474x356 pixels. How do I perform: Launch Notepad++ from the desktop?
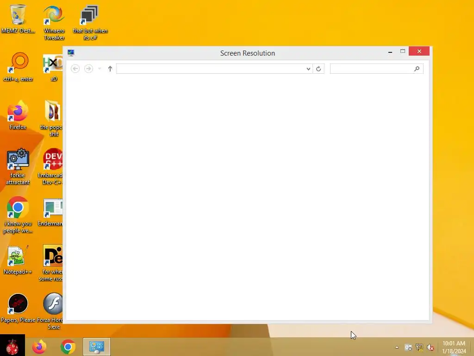(18, 260)
